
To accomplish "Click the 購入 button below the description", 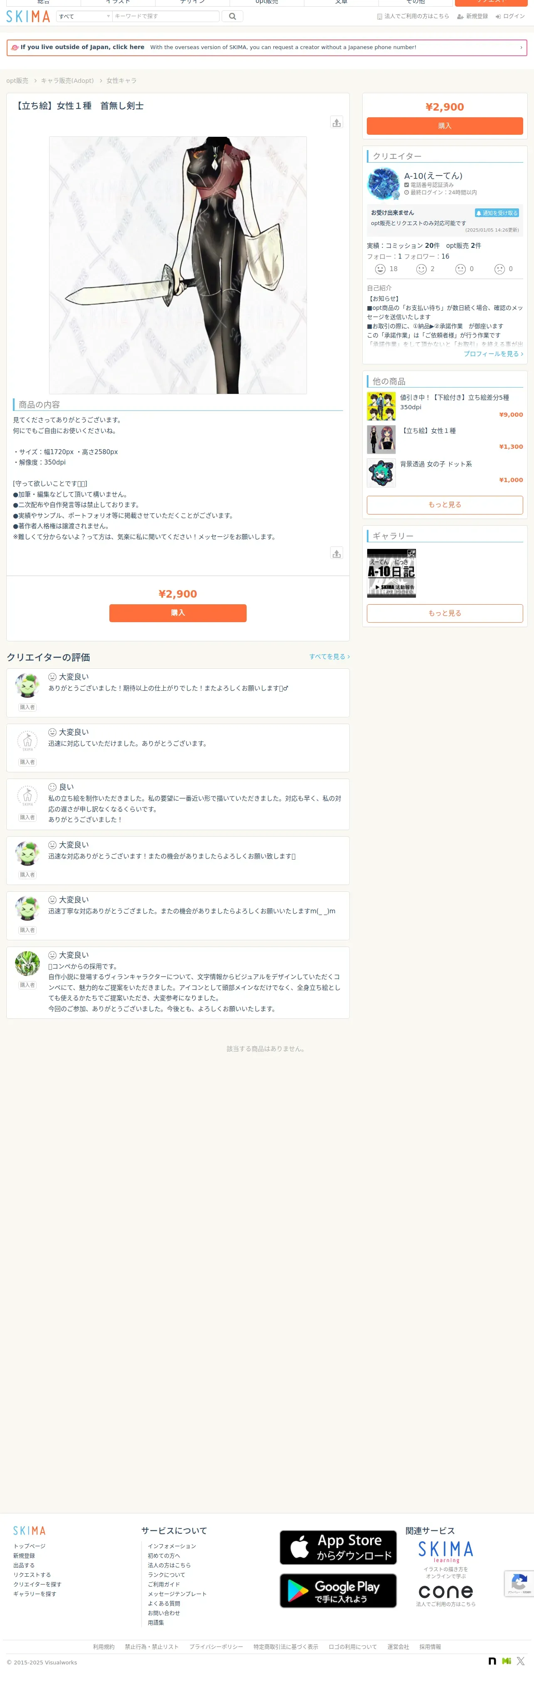I will pos(178,613).
